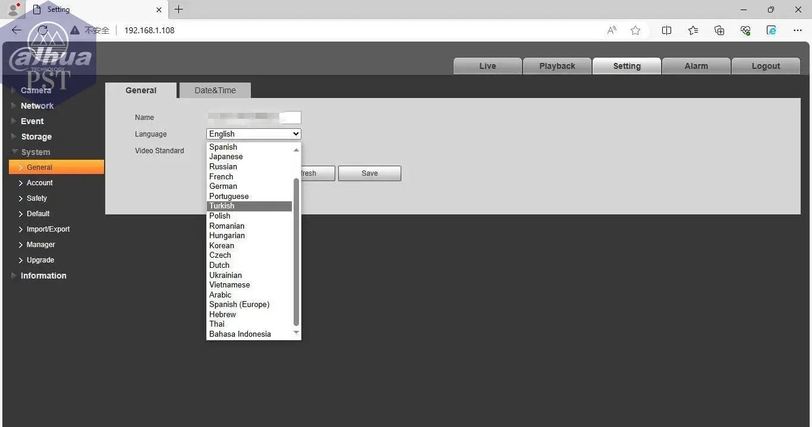
Task: Open the browser Collections icon
Action: pyautogui.click(x=719, y=30)
